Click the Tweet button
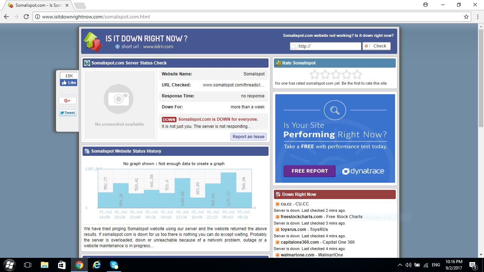The image size is (484, 272). (x=67, y=113)
